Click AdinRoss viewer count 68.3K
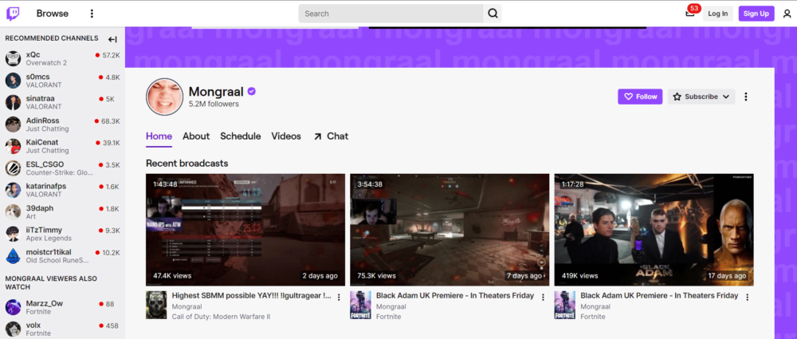 pos(110,121)
